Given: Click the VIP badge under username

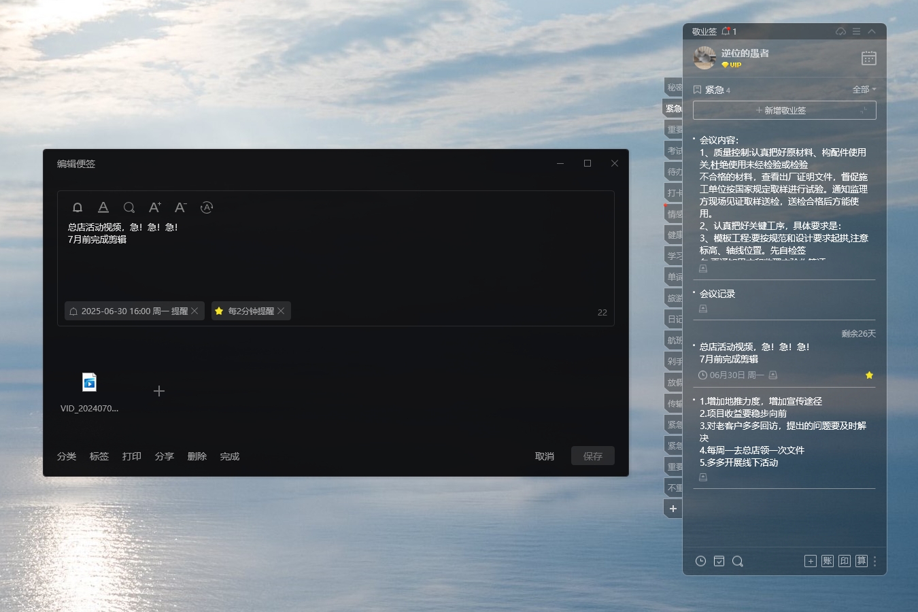Looking at the screenshot, I should pyautogui.click(x=732, y=65).
